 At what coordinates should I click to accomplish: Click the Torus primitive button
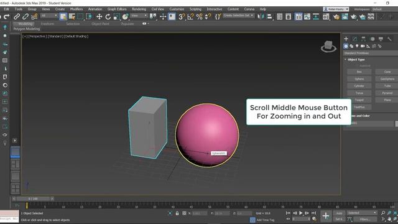pos(359,93)
